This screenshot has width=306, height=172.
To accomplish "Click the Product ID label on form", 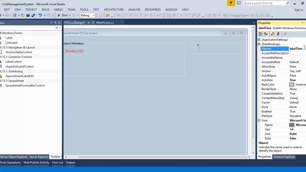I will click(x=75, y=51).
